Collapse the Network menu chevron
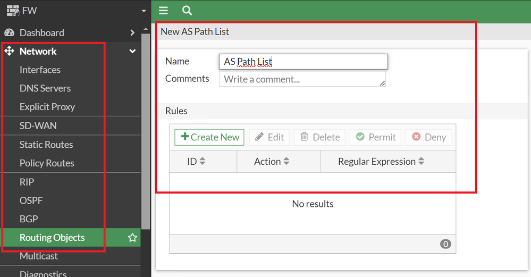531x277 pixels. click(x=132, y=52)
